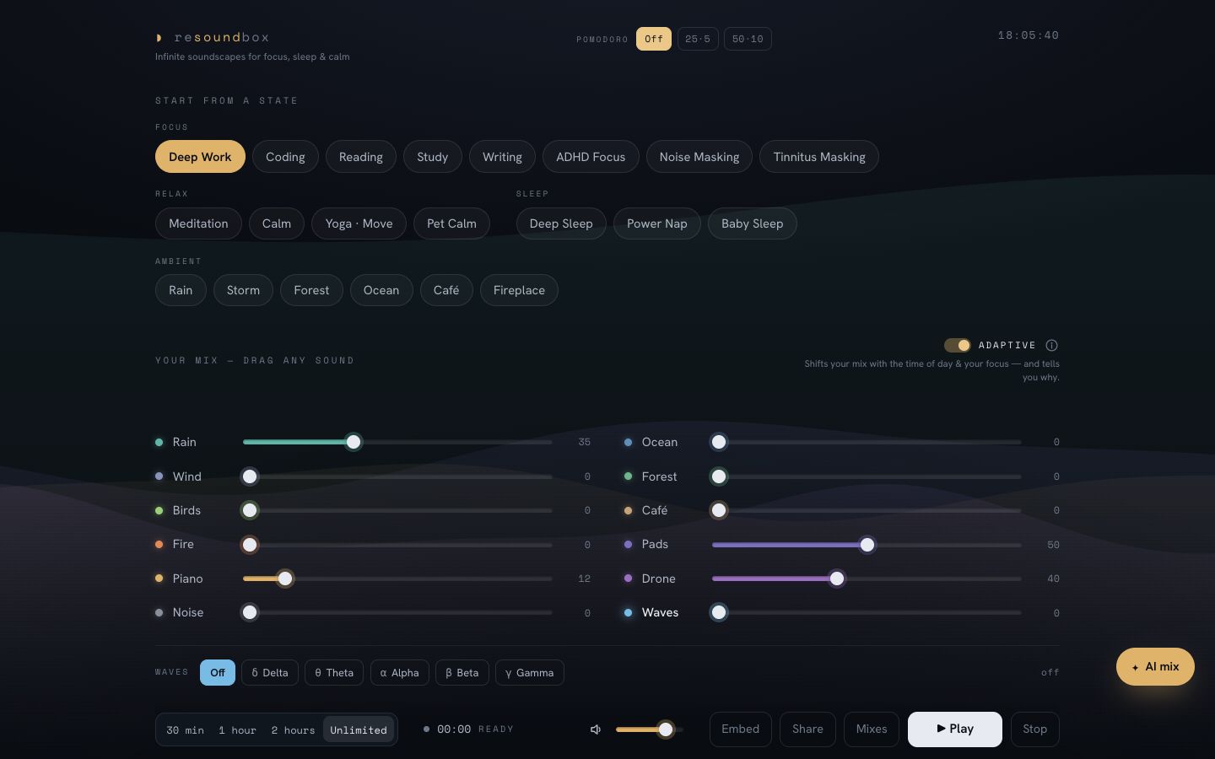Select the Tinnitus Masking preset
1215x759 pixels.
point(819,157)
